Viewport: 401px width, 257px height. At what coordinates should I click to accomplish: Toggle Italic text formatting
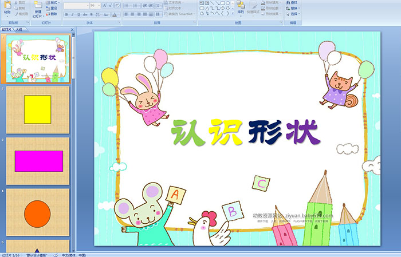(x=72, y=14)
